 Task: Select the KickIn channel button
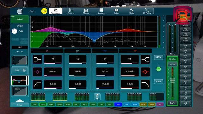35,104
